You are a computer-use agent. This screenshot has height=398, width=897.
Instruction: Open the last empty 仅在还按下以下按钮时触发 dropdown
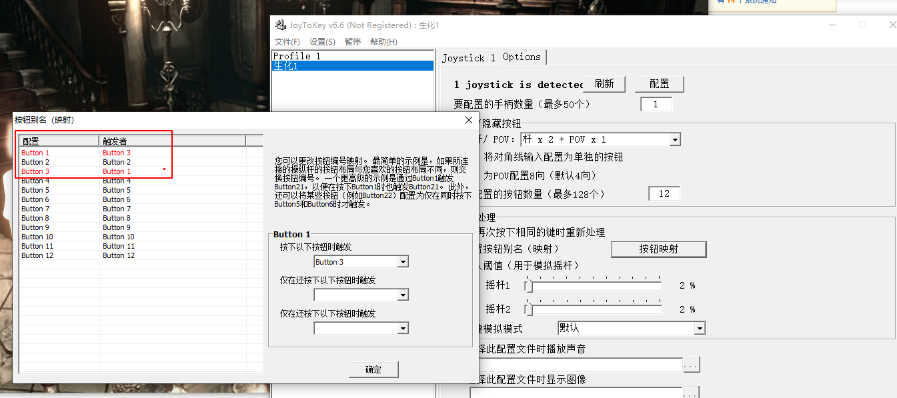pos(402,328)
